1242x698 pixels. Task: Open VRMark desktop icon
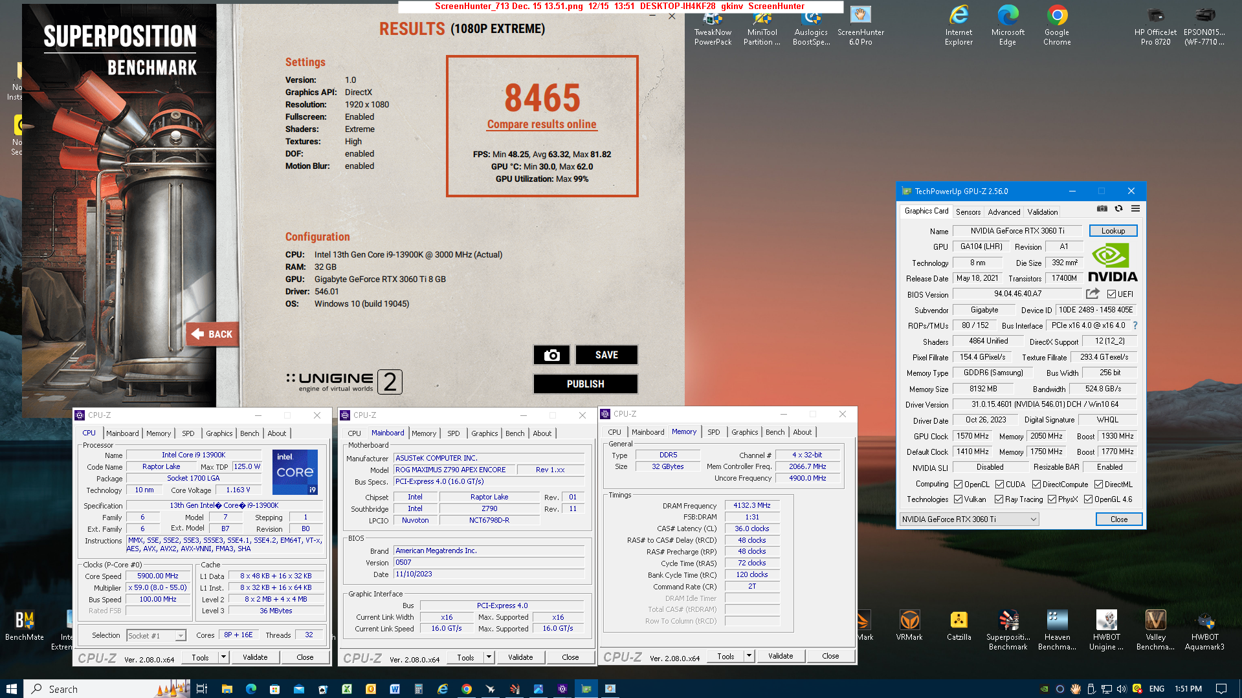909,625
